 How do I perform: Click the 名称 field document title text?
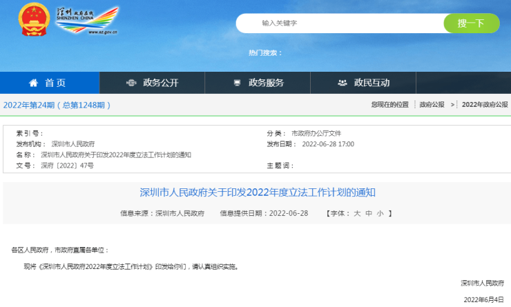[x=116, y=155]
